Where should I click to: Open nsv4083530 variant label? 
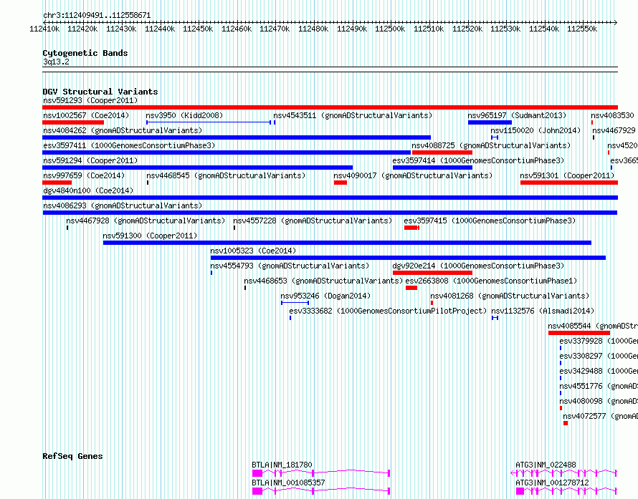pos(612,115)
